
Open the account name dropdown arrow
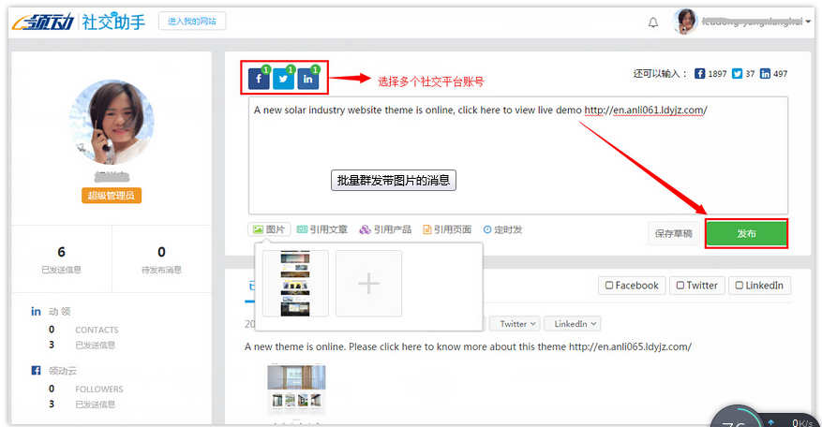[808, 22]
